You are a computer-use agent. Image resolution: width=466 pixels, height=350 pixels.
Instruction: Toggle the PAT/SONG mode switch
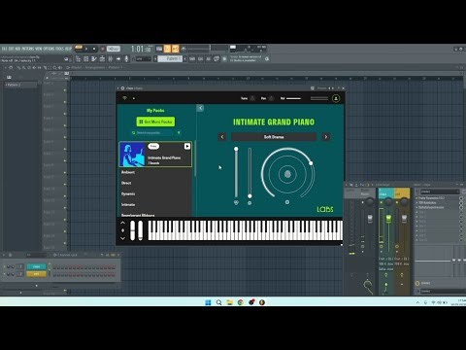click(x=79, y=49)
